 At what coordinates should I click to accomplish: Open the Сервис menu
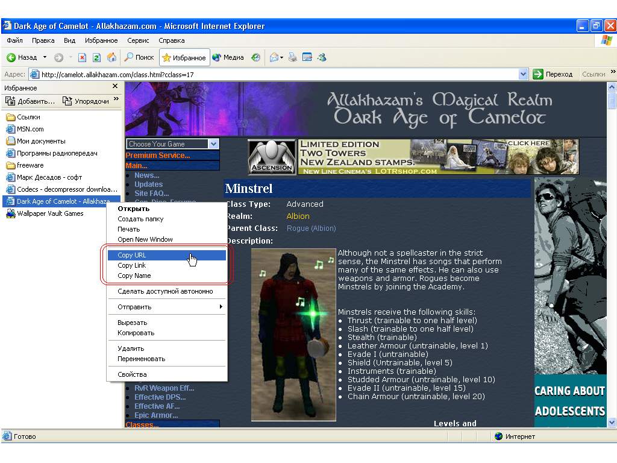pos(138,40)
